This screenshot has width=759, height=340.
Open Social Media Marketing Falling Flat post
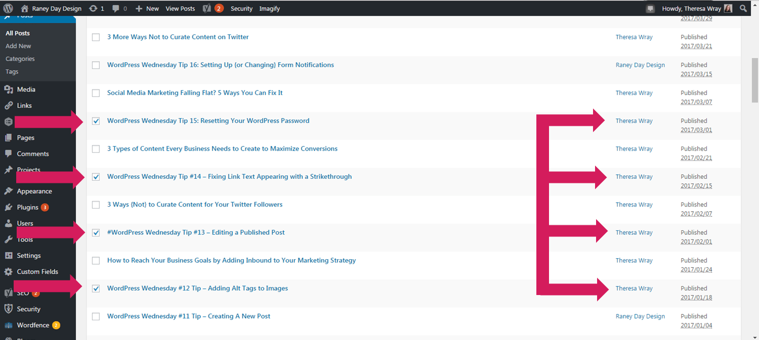pos(195,93)
